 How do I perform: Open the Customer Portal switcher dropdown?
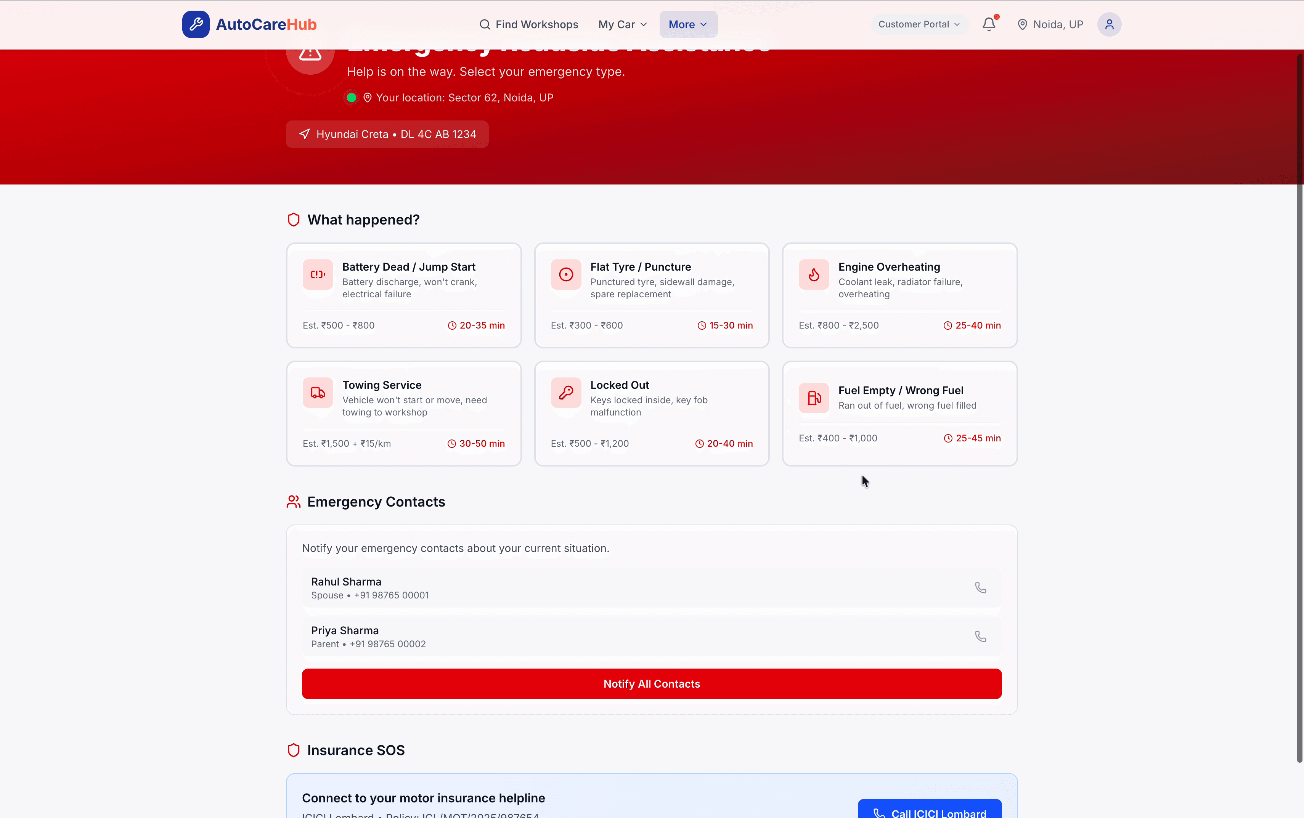(919, 24)
